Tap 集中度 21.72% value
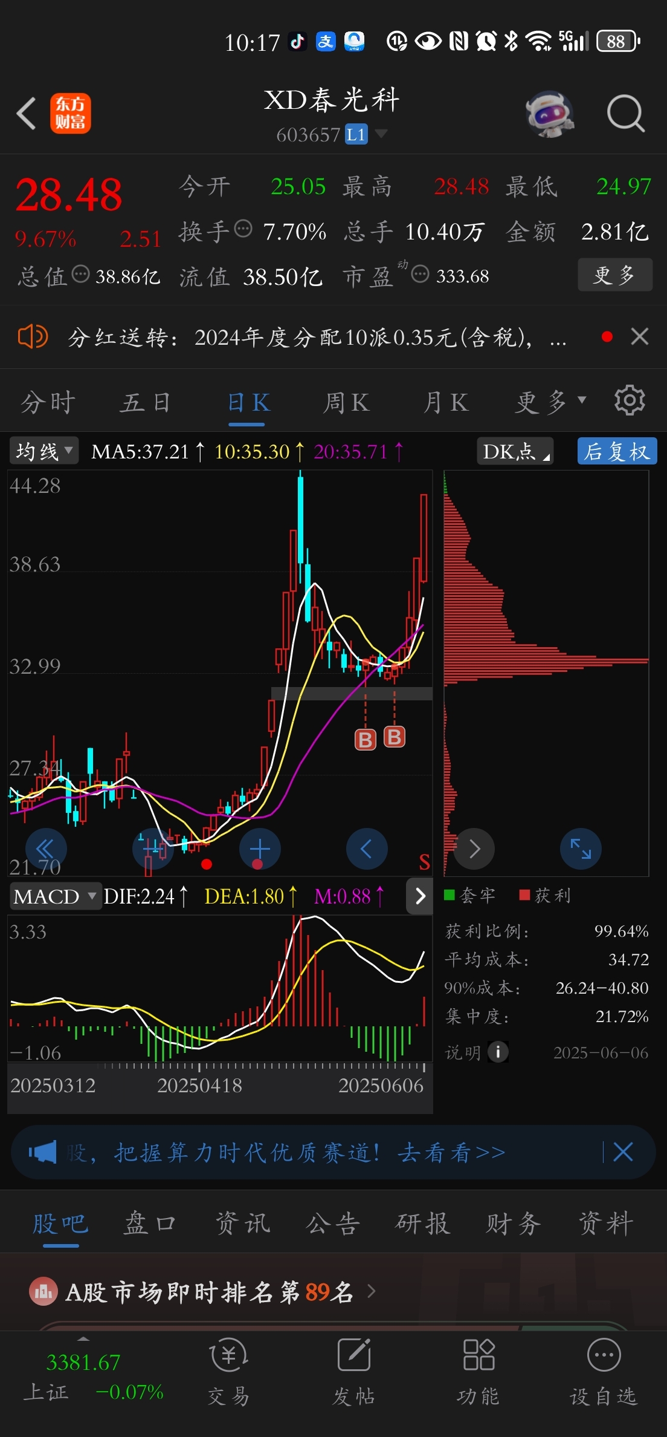Screen dimensions: 667x1437 [x=622, y=1016]
